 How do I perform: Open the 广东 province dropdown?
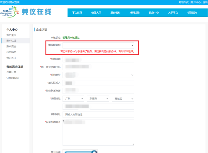(x=73, y=99)
